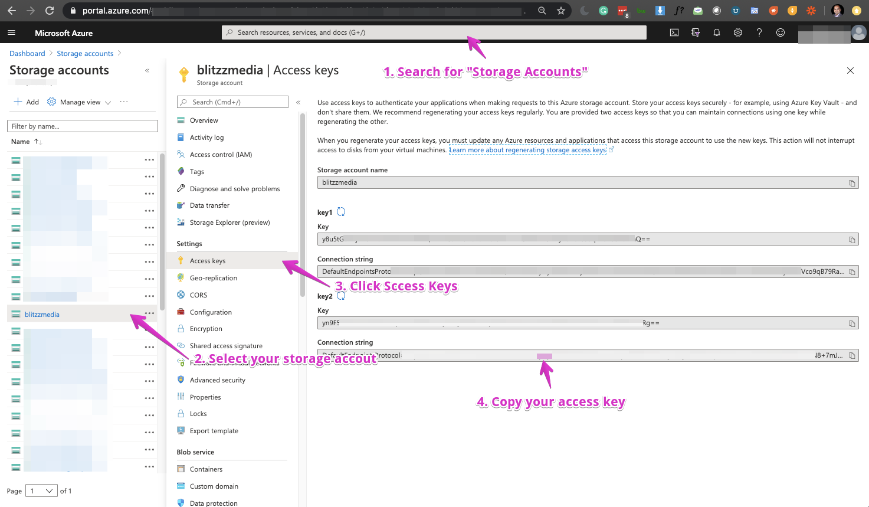Regenerate key1 using the refresh icon
869x507 pixels.
(341, 212)
